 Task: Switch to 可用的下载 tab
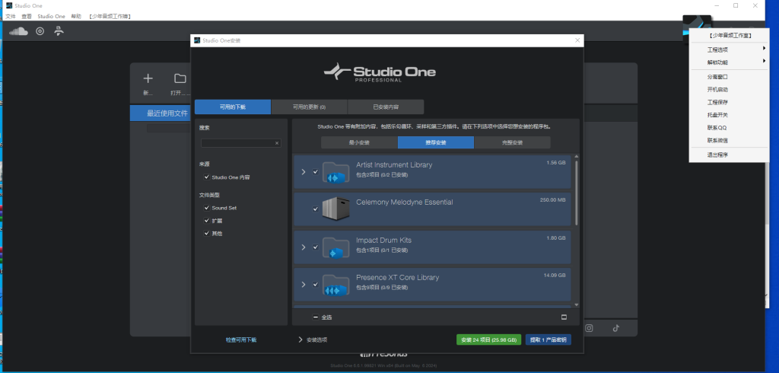click(233, 107)
